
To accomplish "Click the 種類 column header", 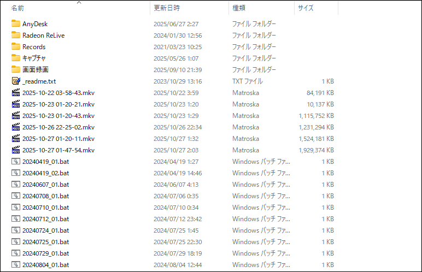I will [239, 9].
